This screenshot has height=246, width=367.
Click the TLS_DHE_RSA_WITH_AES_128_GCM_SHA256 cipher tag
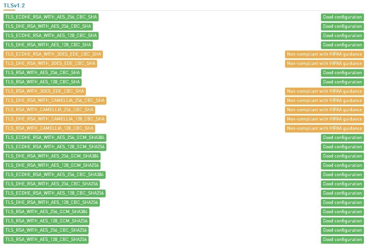pos(52,165)
